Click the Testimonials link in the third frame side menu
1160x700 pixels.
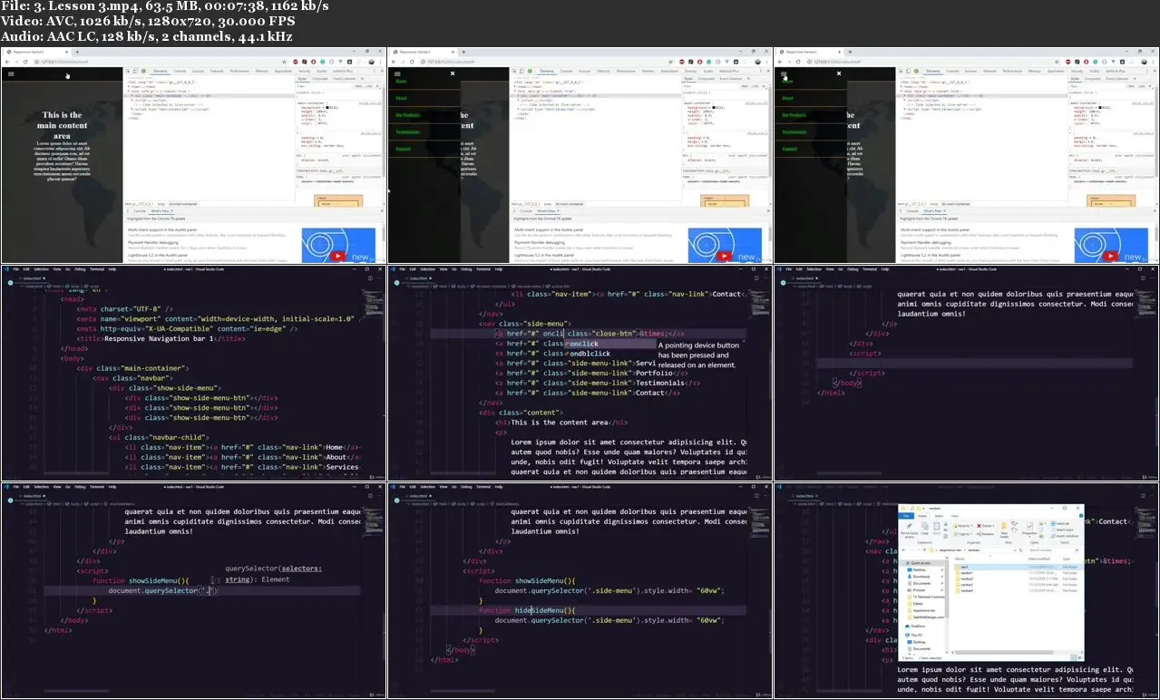point(794,131)
